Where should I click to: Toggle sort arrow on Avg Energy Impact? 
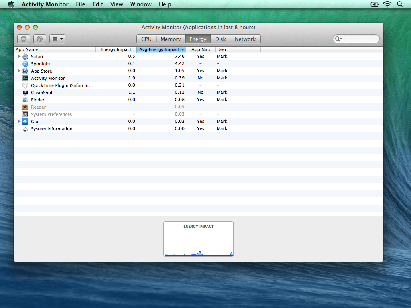(x=183, y=49)
